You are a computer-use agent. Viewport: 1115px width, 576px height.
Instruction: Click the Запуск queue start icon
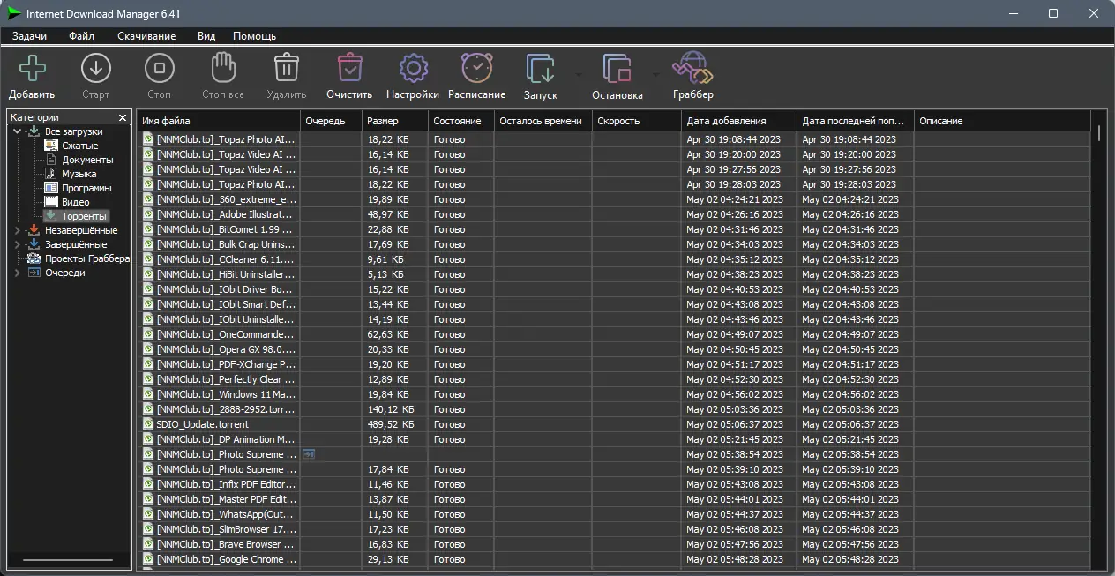(x=541, y=68)
